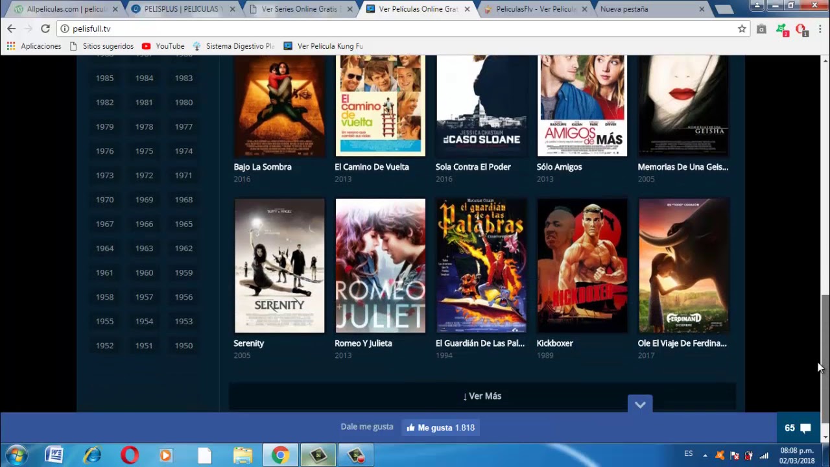Screen dimensions: 830x467
Task: Switch to Chrome in the taskbar
Action: click(x=280, y=455)
